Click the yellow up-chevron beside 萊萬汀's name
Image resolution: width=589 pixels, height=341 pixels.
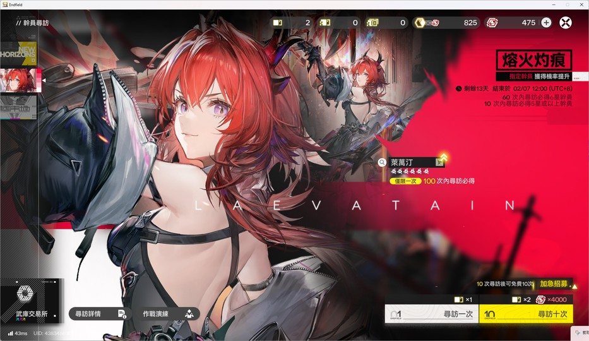(444, 157)
